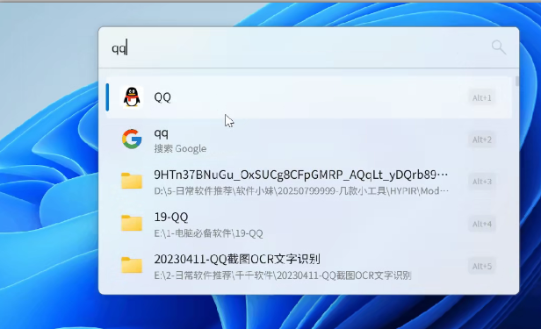
Task: Click the folder icon beside 9HTn37BNuGu result
Action: [132, 181]
